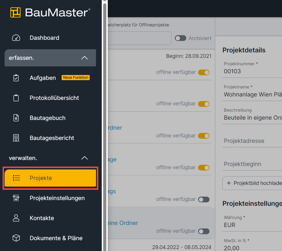Open the project link 'eine Ordner'
This screenshot has height=251, width=282.
point(123,223)
